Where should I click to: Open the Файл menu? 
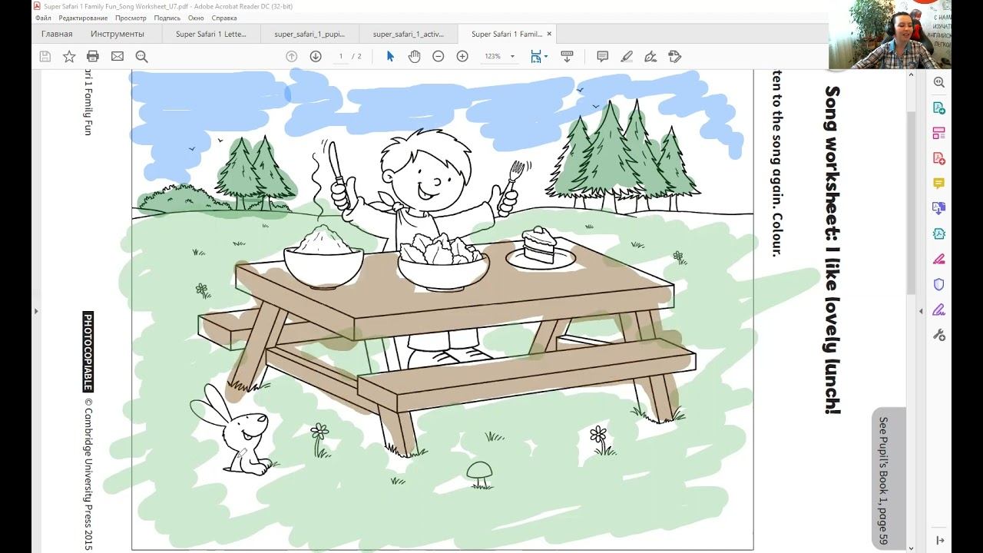pyautogui.click(x=43, y=18)
